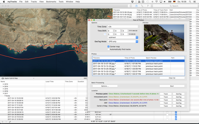
Task: Enable Automatically find tracks checkbox
Action: pos(108,49)
